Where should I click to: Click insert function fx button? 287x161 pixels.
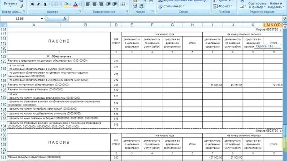pyautogui.click(x=65, y=18)
